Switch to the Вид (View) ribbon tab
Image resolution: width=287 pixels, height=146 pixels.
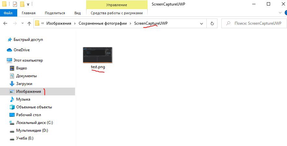pyautogui.click(x=78, y=13)
